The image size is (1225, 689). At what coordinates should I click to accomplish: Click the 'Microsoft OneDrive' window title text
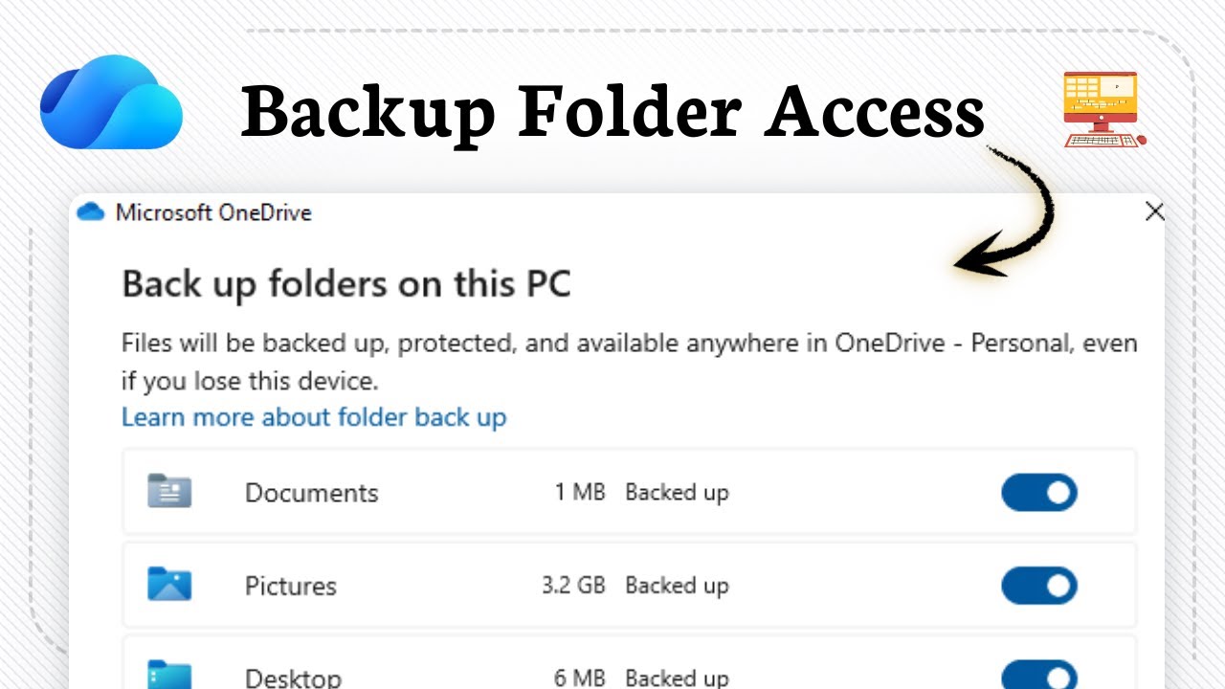(x=213, y=212)
